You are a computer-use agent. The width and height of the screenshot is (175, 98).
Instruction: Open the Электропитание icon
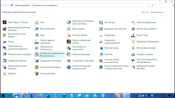click(37, 73)
